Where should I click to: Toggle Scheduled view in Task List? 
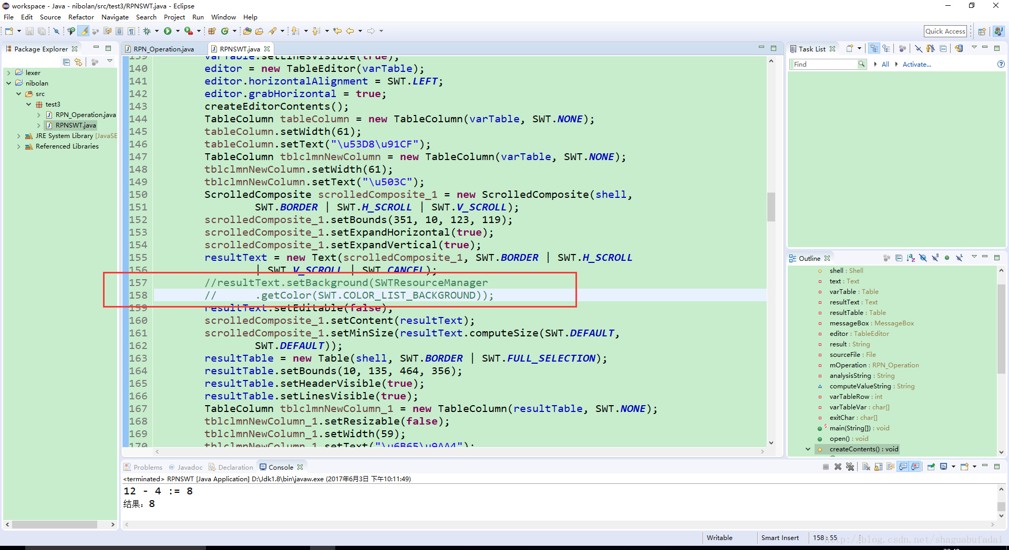(x=886, y=48)
